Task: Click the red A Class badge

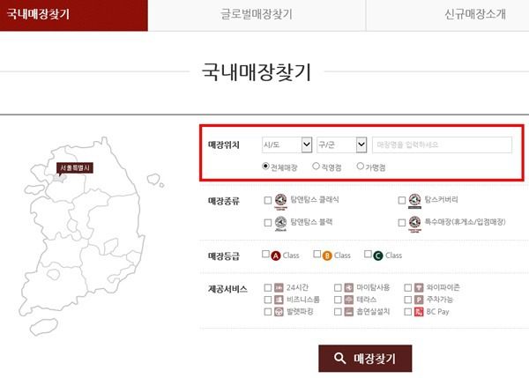Action: tap(276, 256)
